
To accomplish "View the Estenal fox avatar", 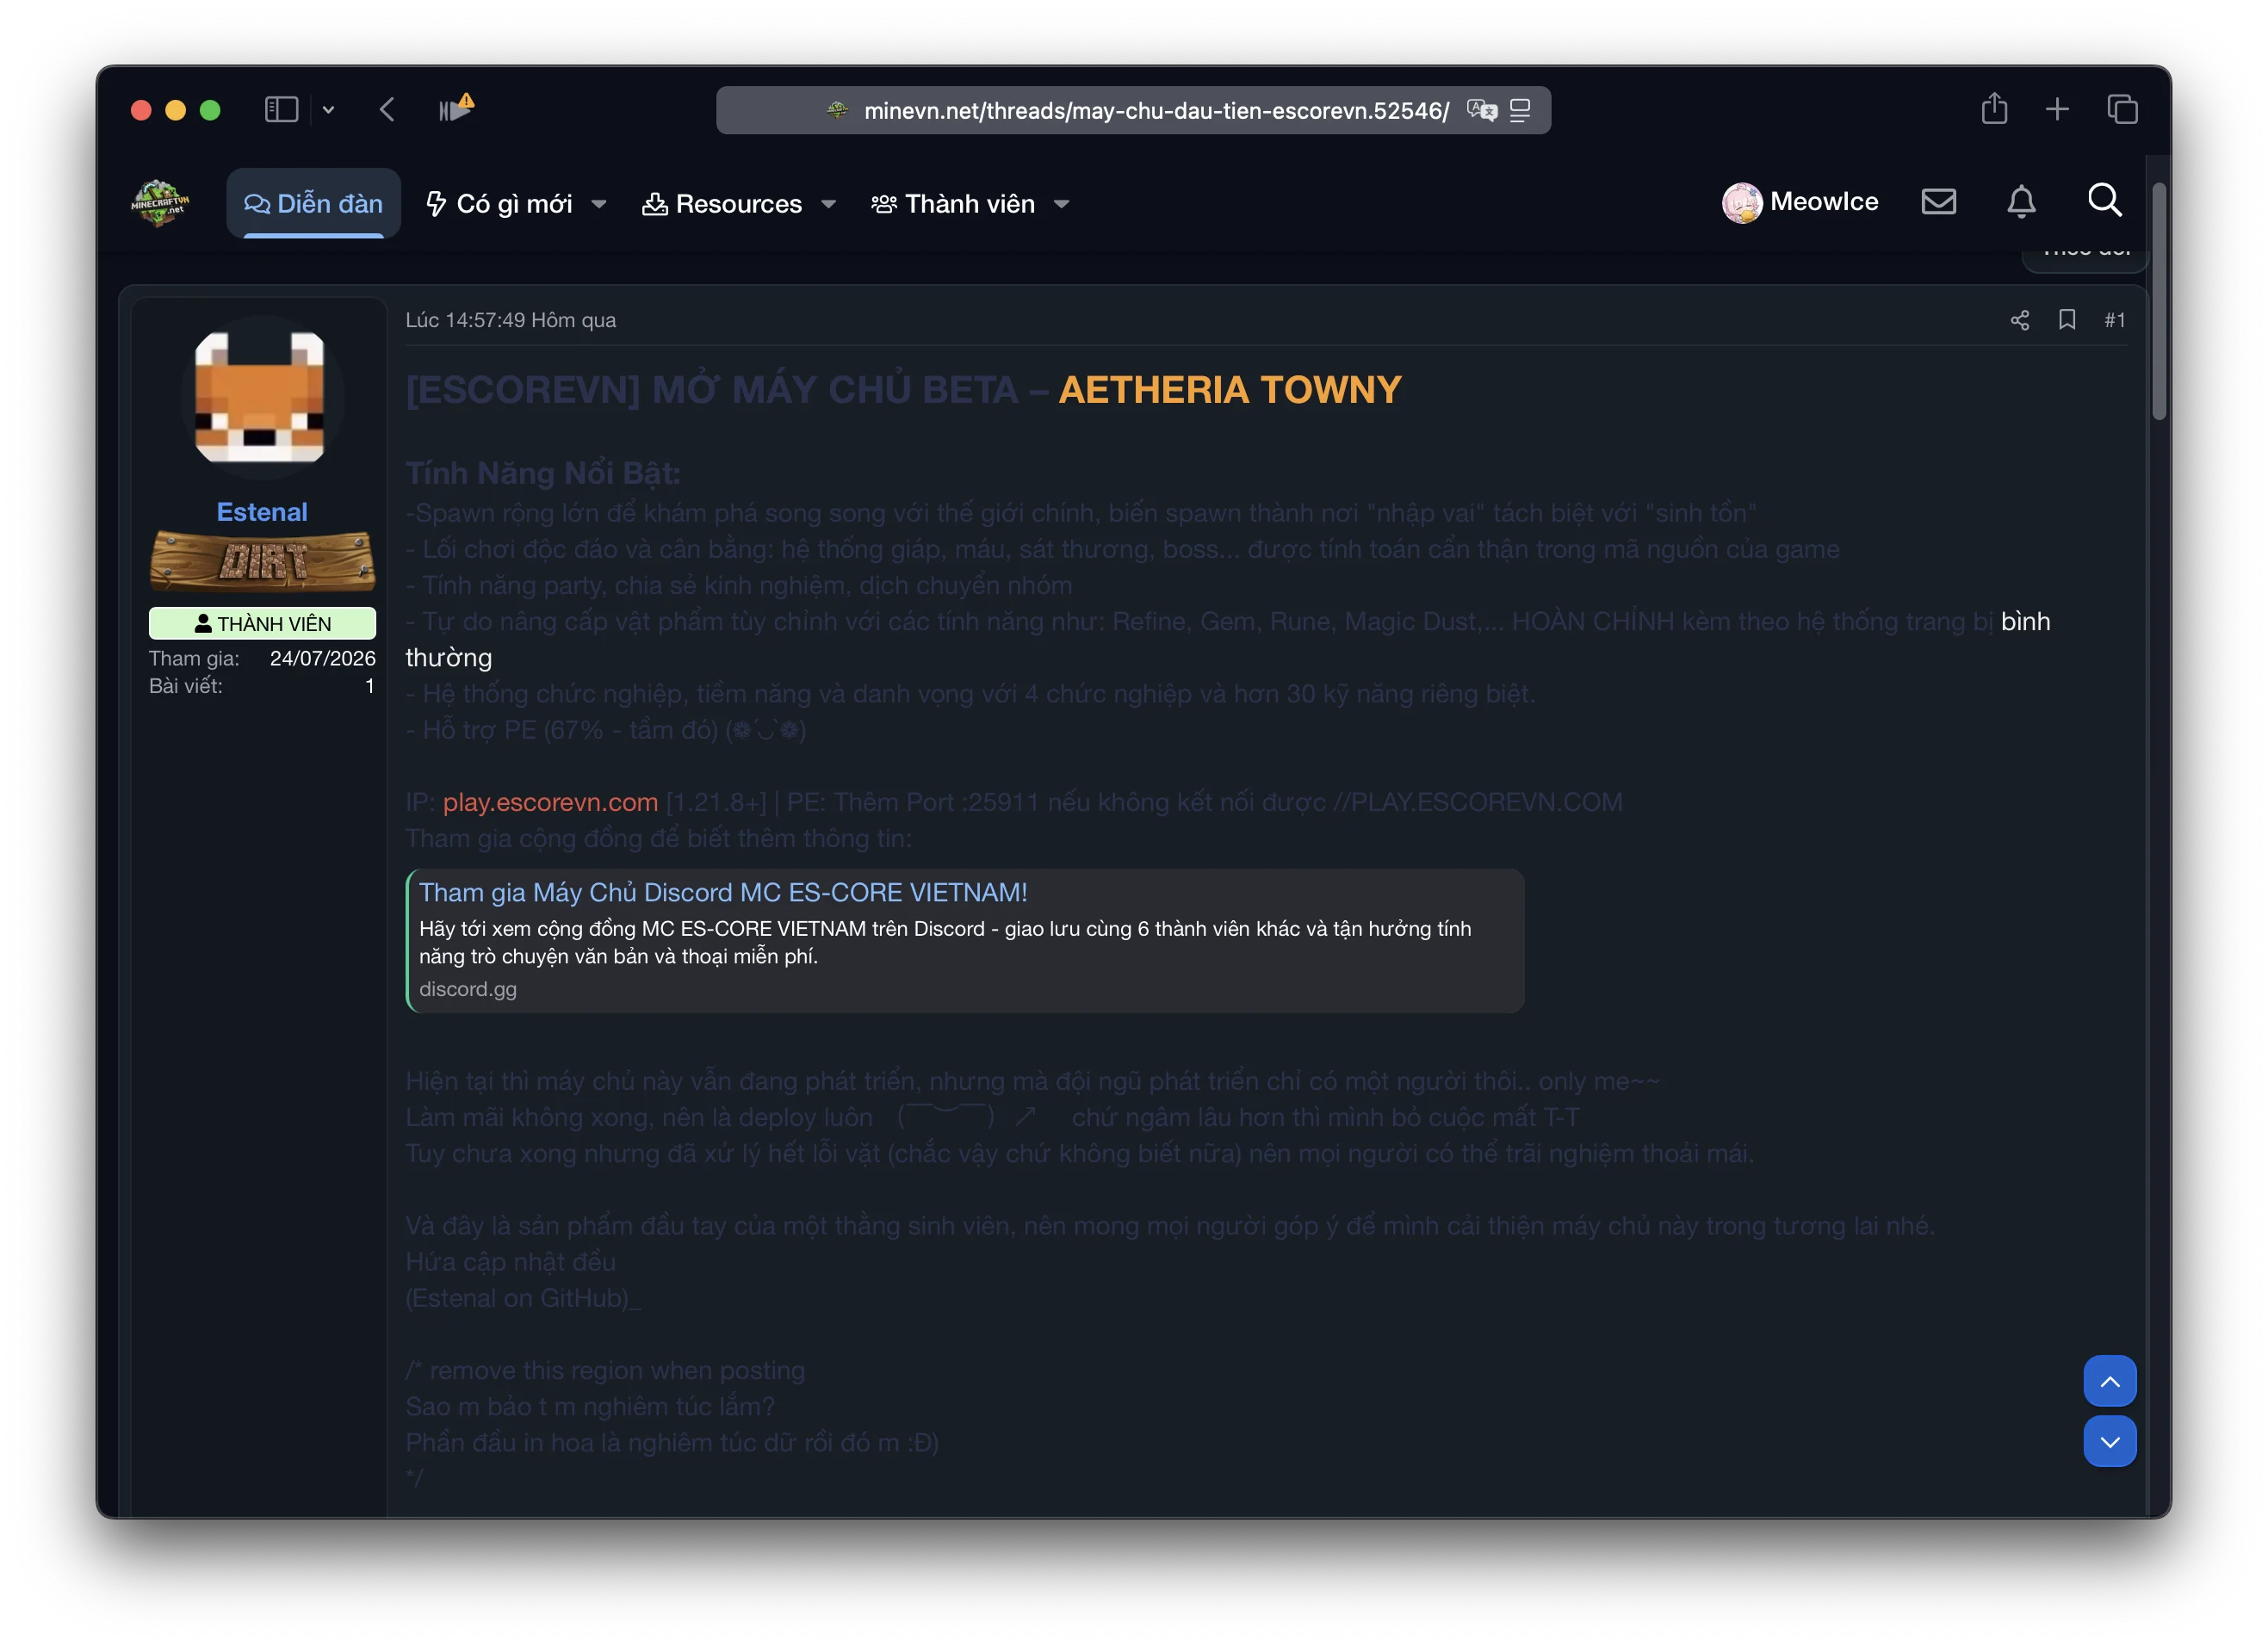I will (261, 398).
